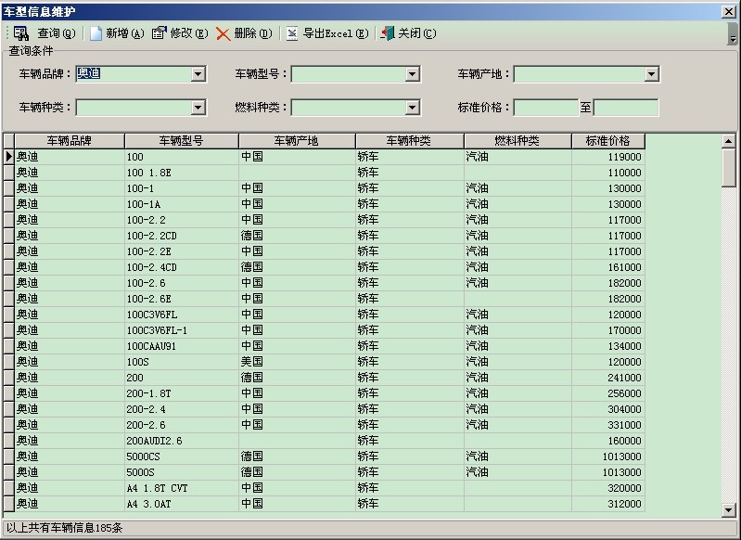Screen dimensions: 741x540
Task: Click price cell 119000 in first row
Action: (608, 157)
